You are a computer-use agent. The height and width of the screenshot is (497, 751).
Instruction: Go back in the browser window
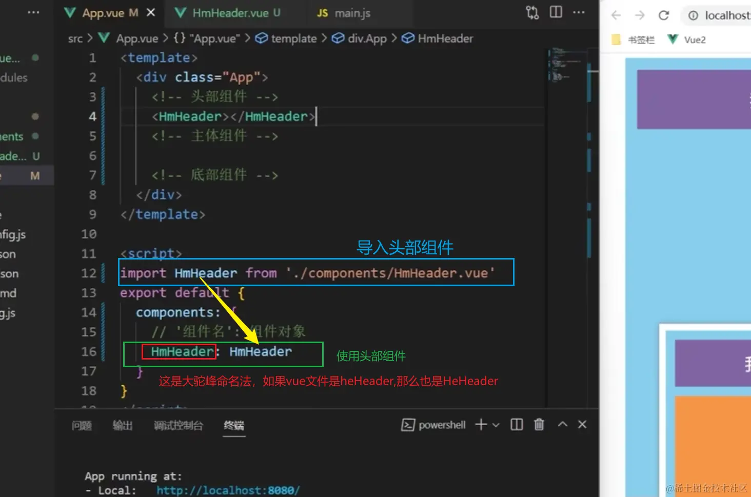click(x=616, y=15)
